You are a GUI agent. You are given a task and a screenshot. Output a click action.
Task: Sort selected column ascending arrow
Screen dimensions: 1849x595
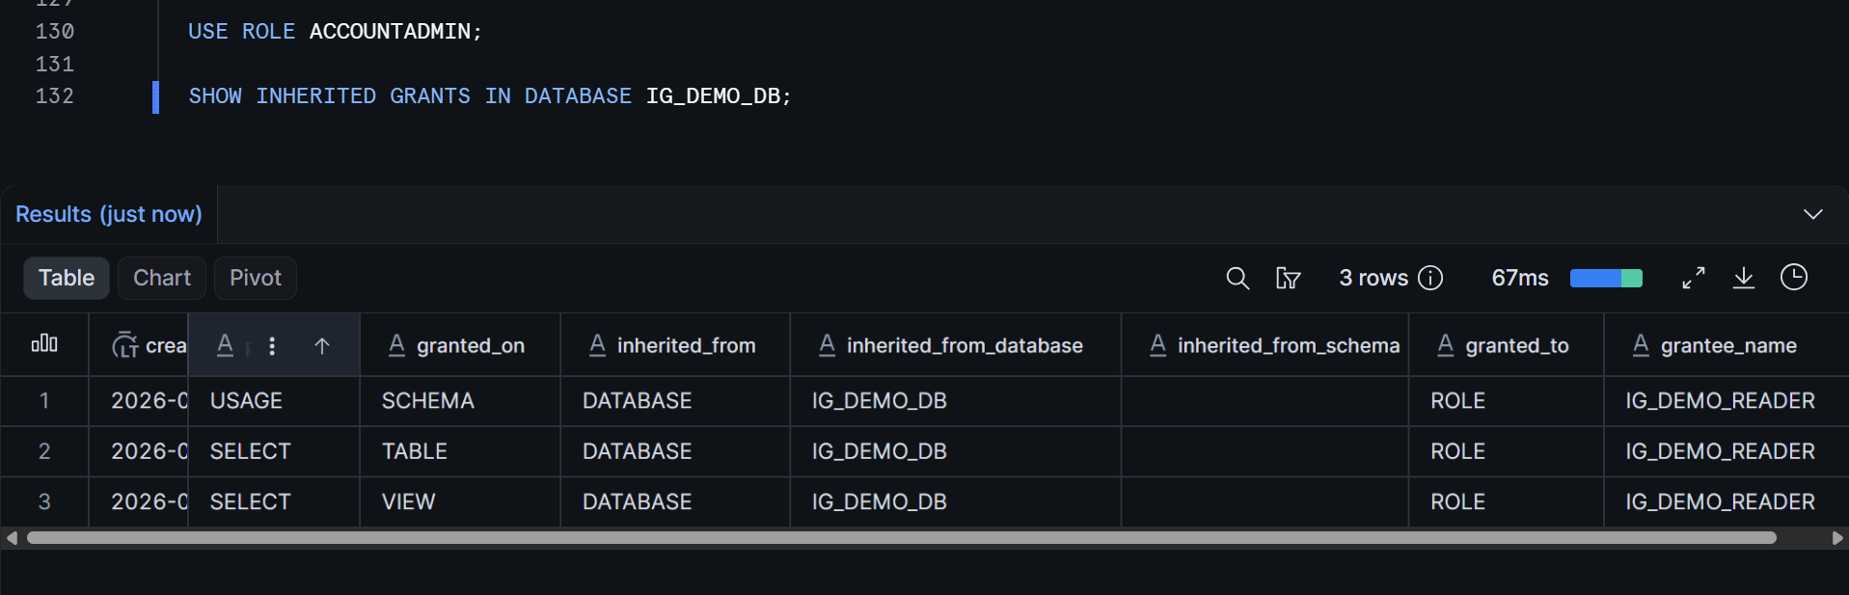tap(322, 345)
